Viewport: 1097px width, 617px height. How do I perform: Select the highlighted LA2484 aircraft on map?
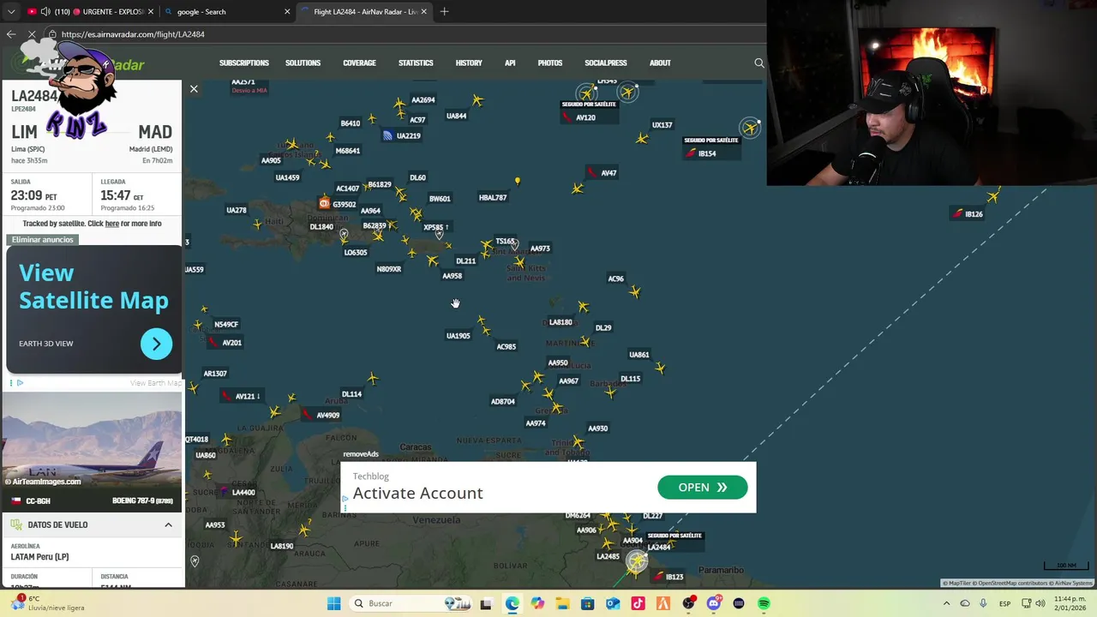(636, 562)
